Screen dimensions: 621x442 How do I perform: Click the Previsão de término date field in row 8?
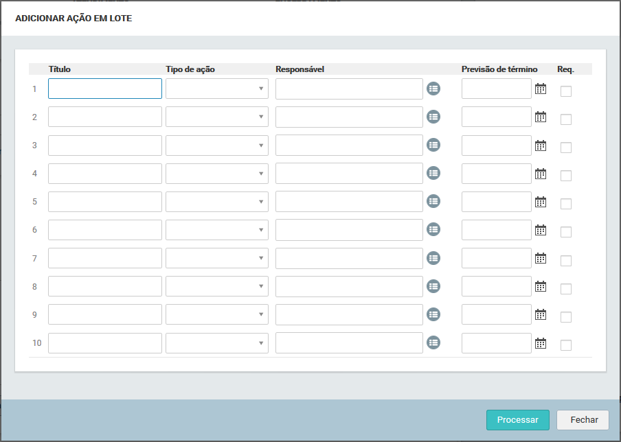click(497, 286)
